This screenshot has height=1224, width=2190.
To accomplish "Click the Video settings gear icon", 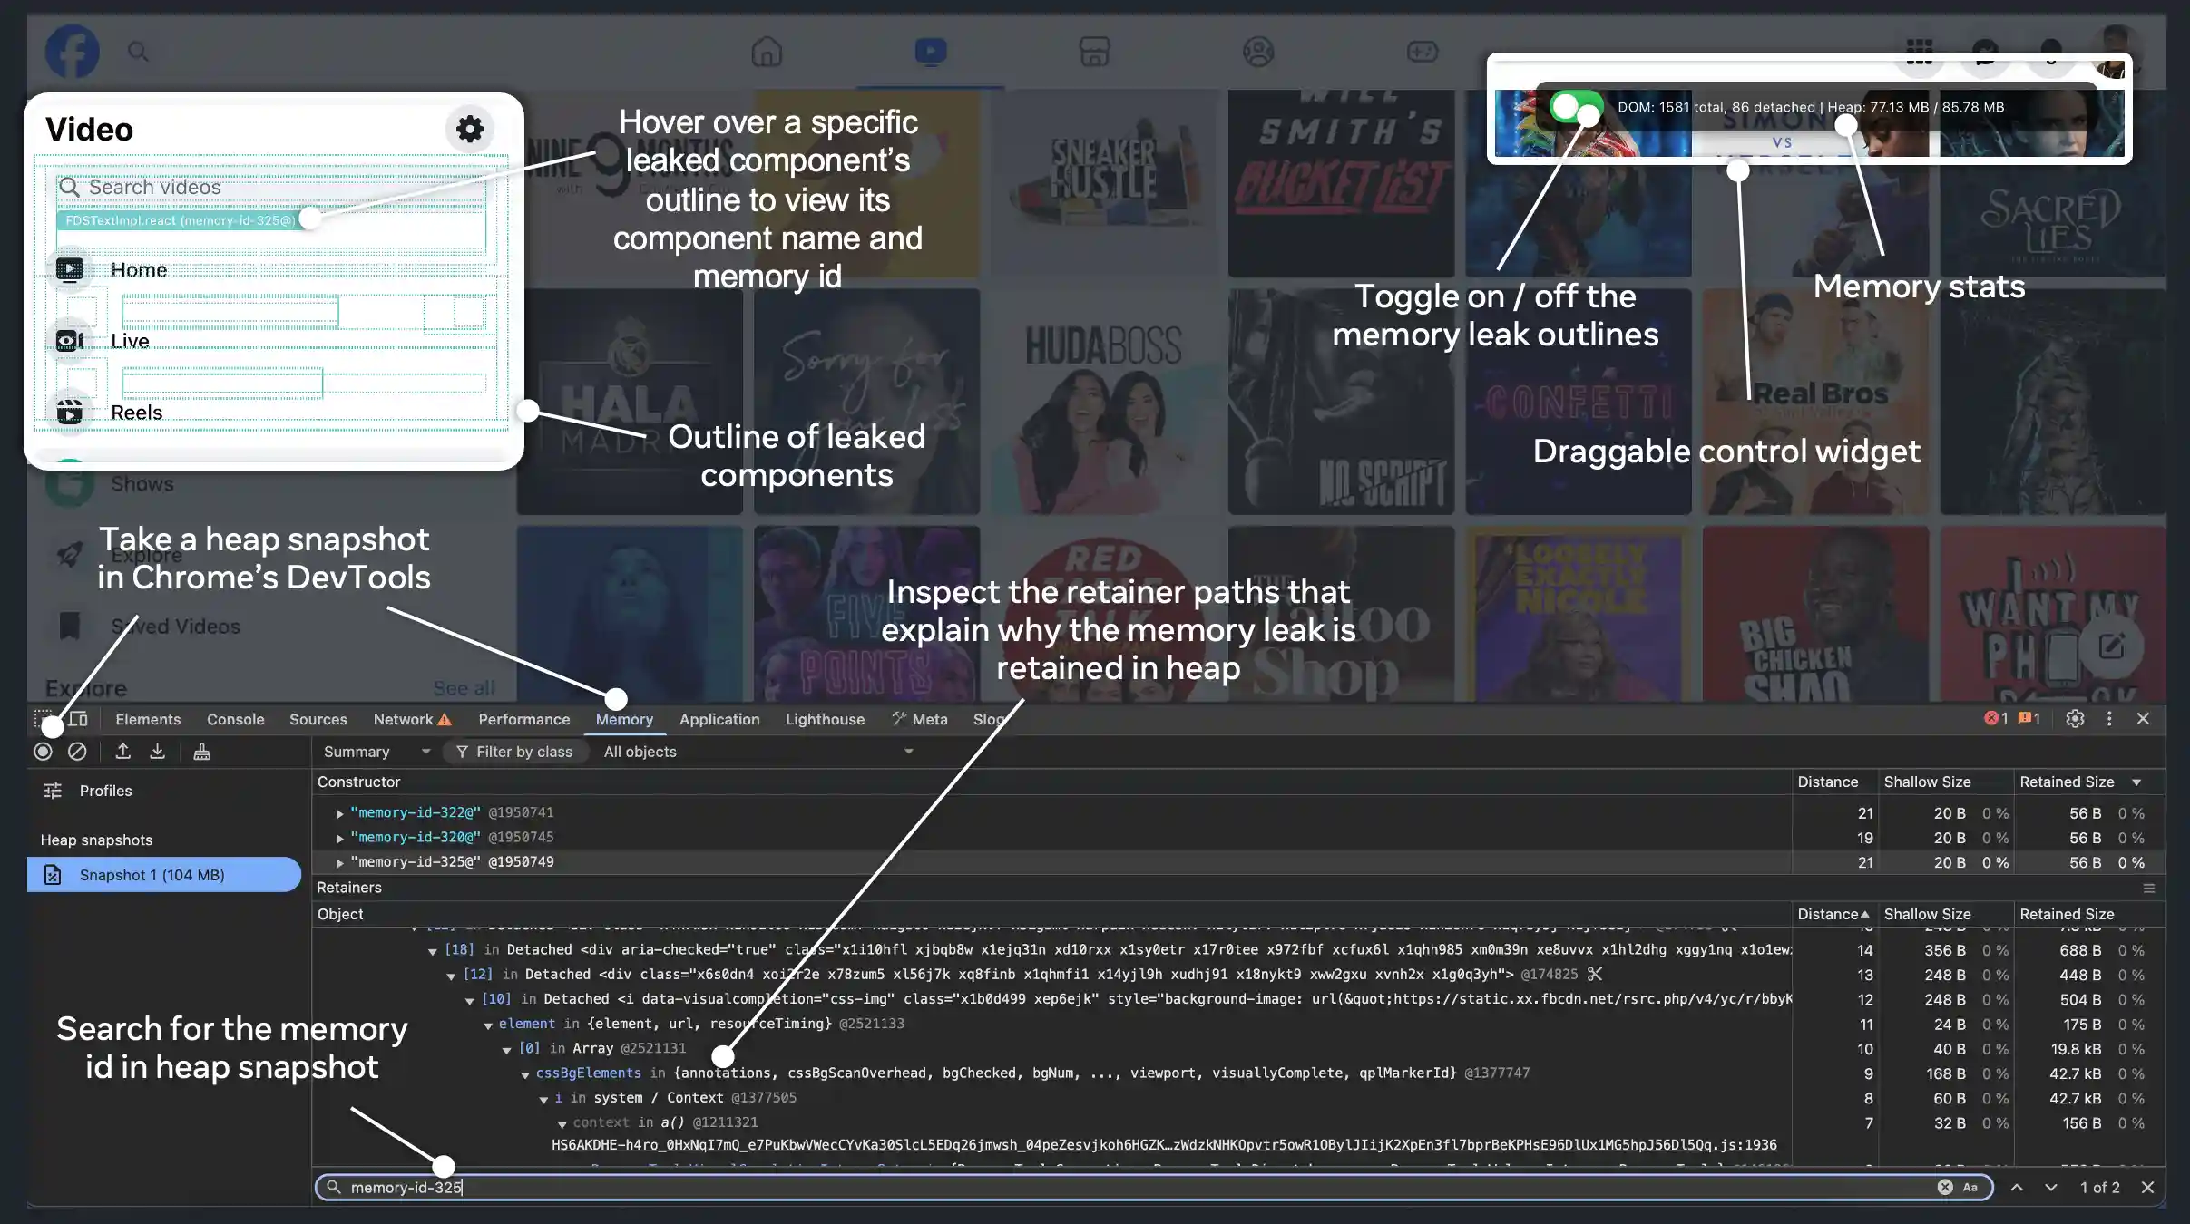I will pos(469,129).
